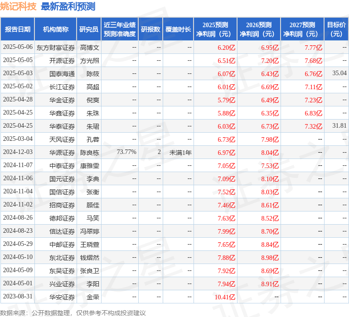Click the 研究员 column header
Screen dimensions: 349x317
(x=89, y=29)
